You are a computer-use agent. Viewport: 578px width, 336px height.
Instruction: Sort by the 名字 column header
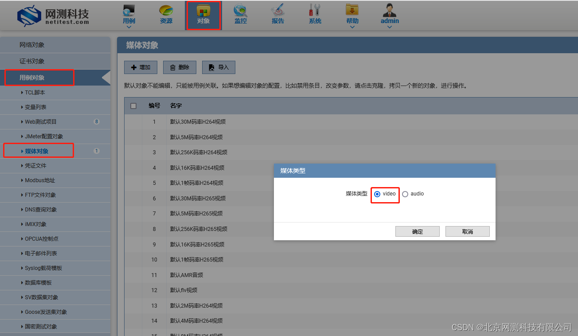(176, 106)
